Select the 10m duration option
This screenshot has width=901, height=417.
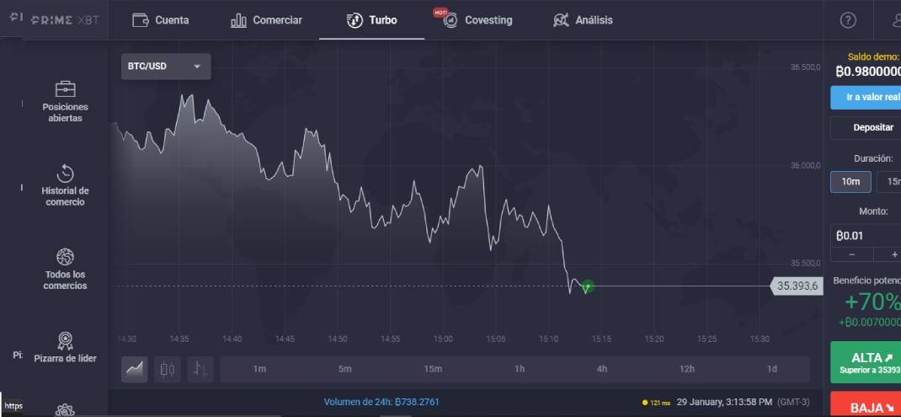pos(850,182)
